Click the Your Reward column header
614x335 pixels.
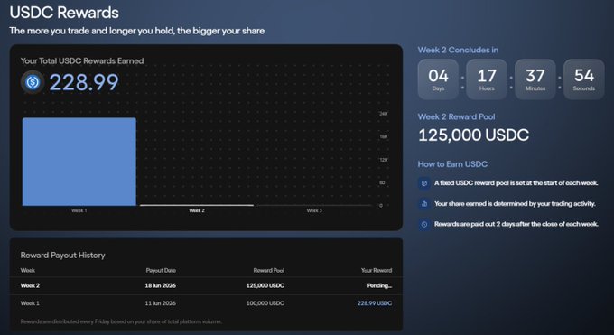(x=377, y=270)
